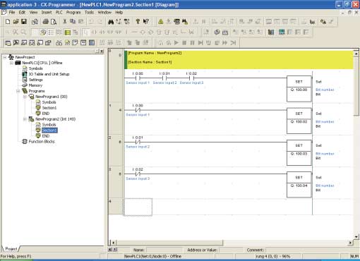Open the Tools menu
Image resolution: width=360 pixels, height=261 pixels.
[89, 13]
